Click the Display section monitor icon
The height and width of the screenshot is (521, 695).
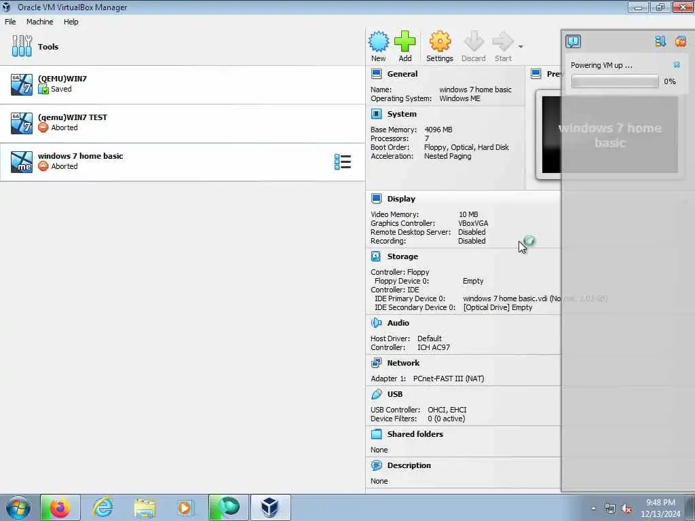click(x=376, y=199)
